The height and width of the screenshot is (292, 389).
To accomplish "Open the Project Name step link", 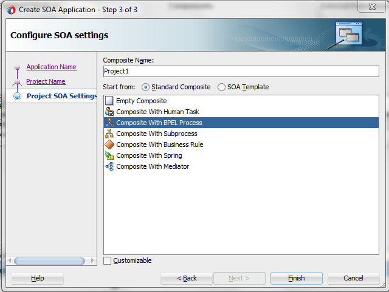I will 46,81.
